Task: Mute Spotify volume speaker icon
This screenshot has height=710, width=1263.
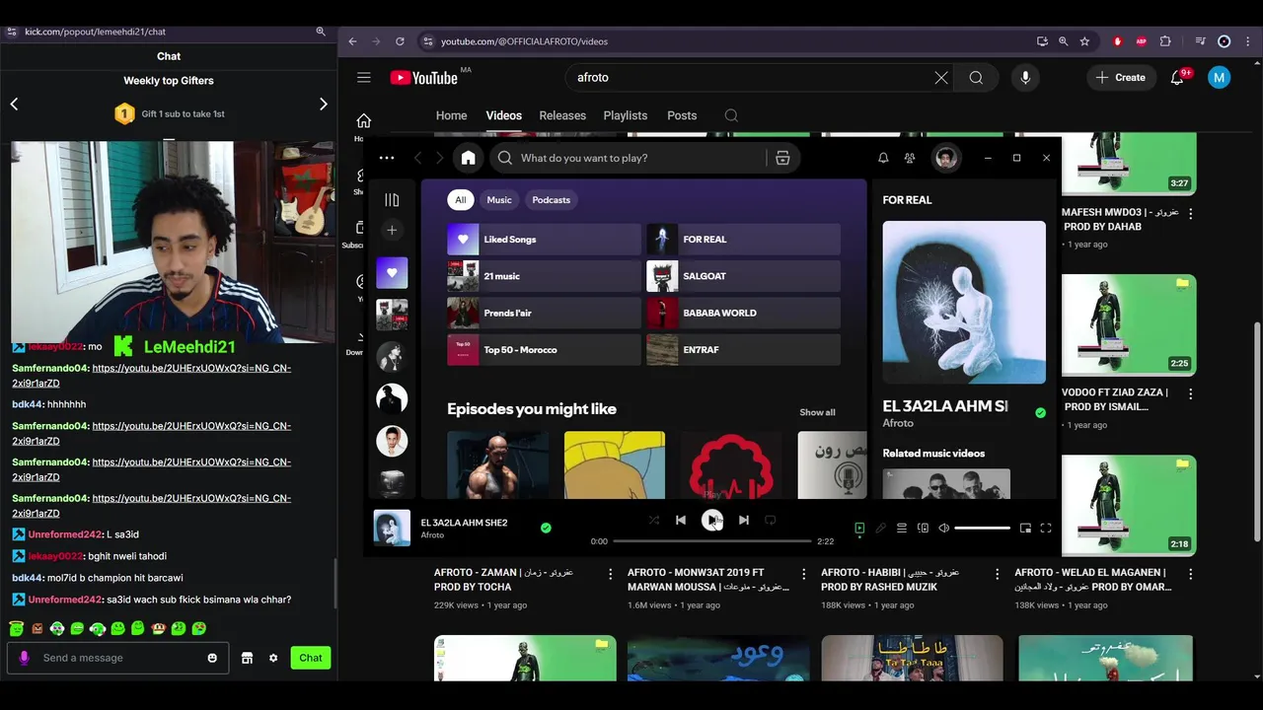Action: coord(944,529)
